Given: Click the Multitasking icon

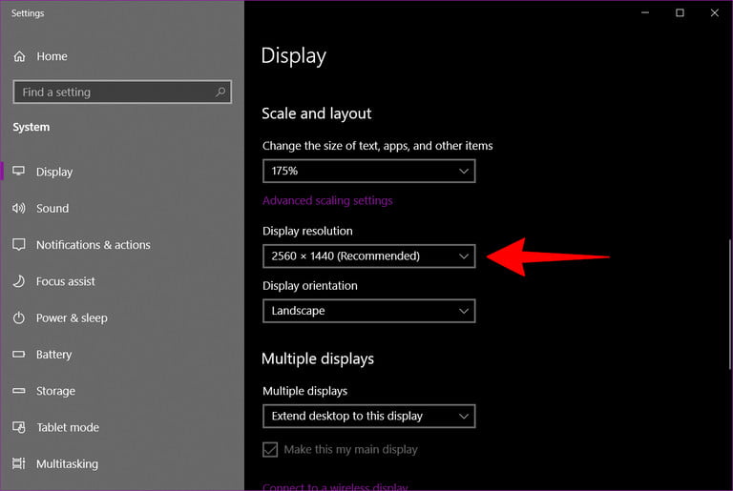Looking at the screenshot, I should pyautogui.click(x=19, y=463).
